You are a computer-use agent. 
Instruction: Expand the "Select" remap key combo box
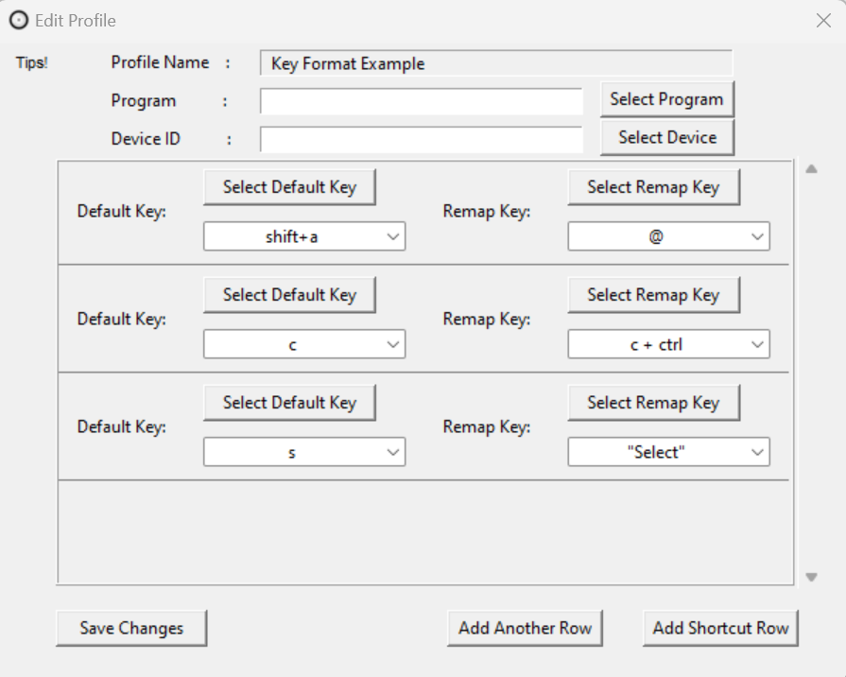click(668, 451)
